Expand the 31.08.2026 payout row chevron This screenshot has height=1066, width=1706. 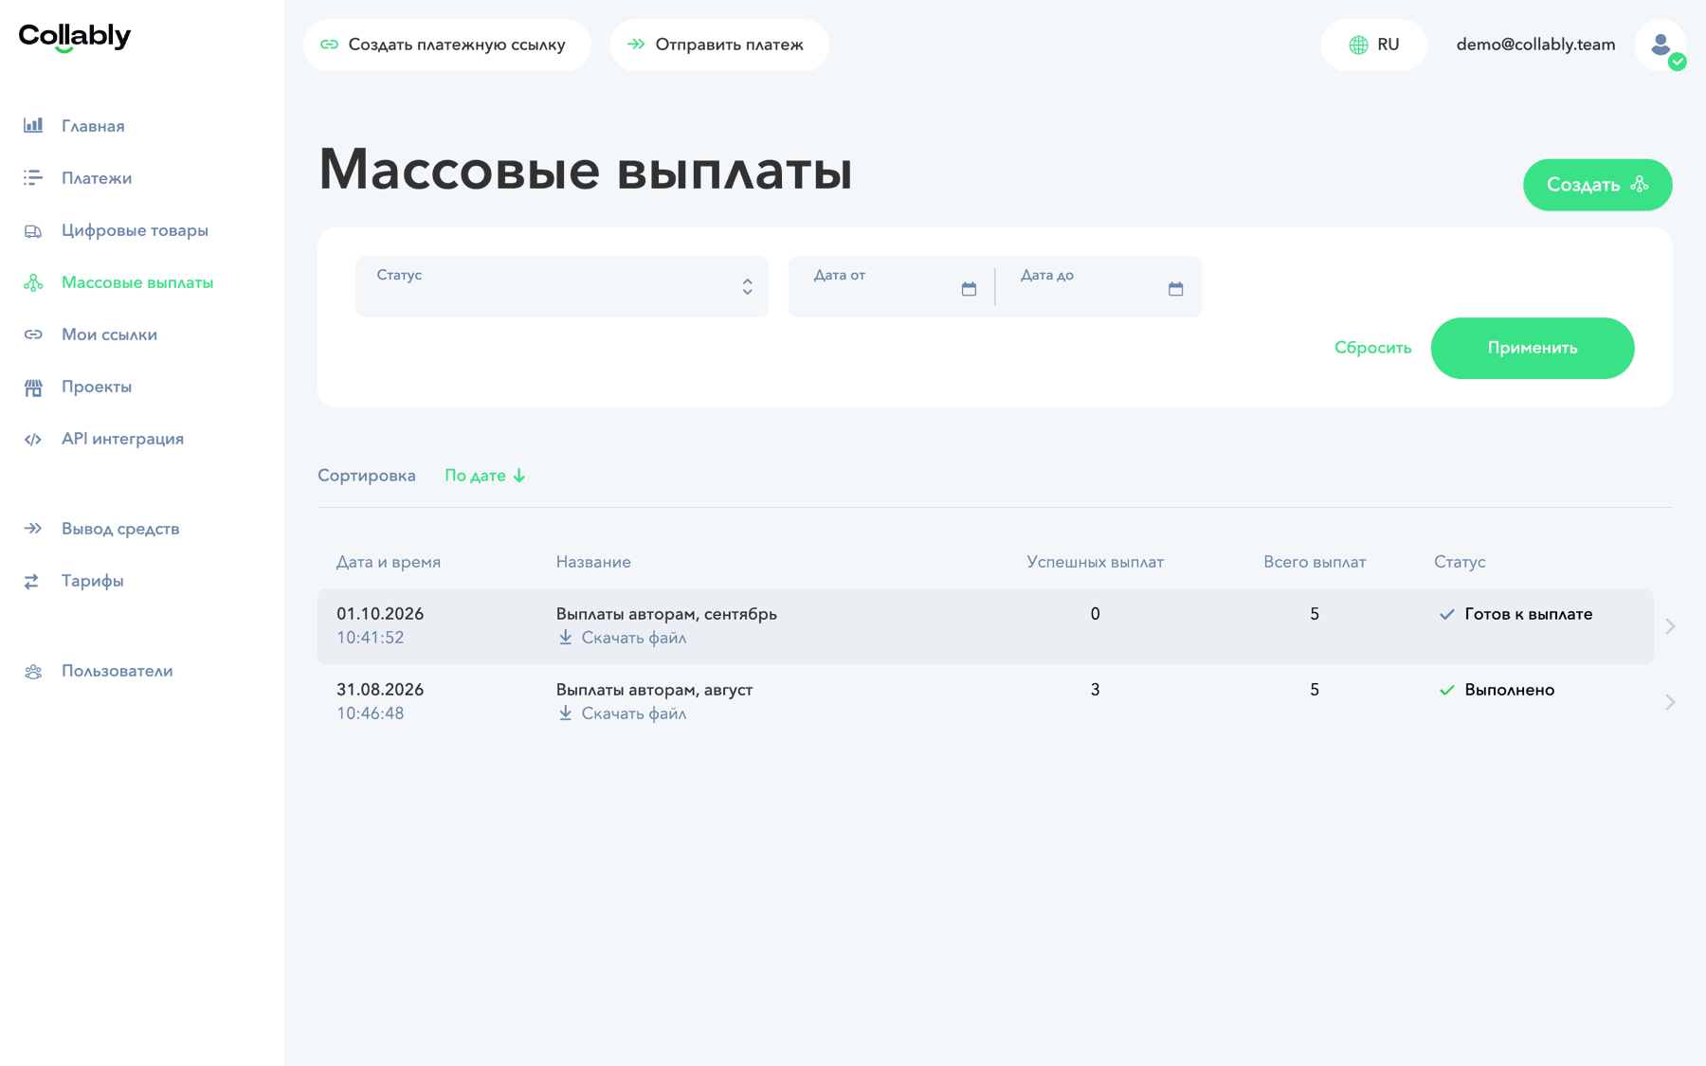click(x=1670, y=702)
